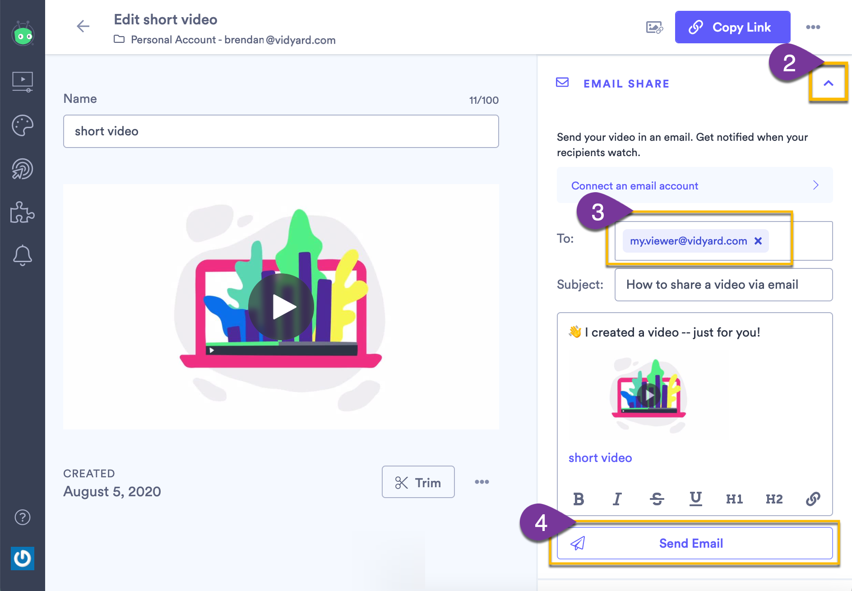The height and width of the screenshot is (591, 852).
Task: Open the video library sidebar icon
Action: tap(23, 82)
